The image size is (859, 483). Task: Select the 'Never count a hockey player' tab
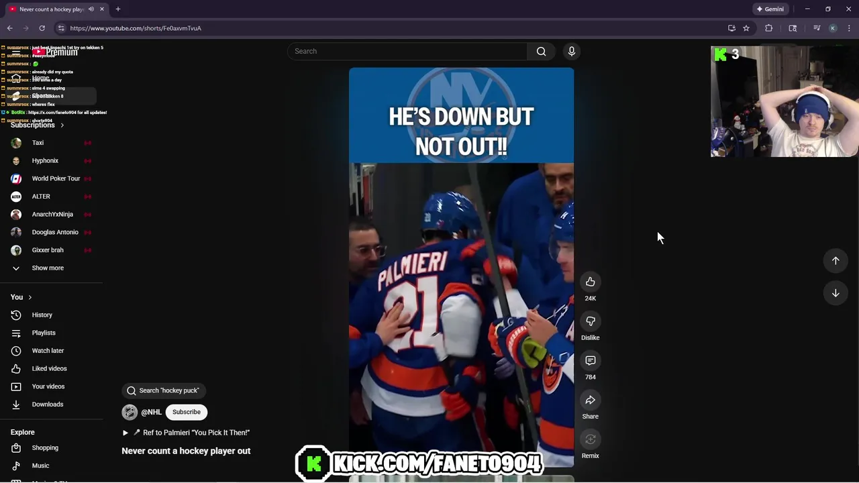52,9
